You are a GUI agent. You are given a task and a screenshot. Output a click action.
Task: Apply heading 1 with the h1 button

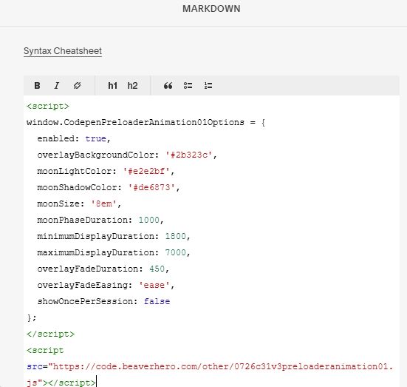click(113, 86)
